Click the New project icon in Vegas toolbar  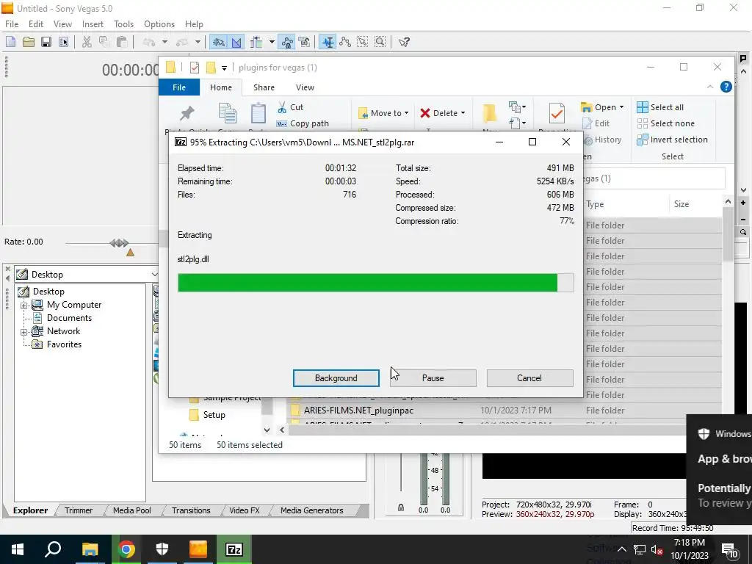click(10, 42)
